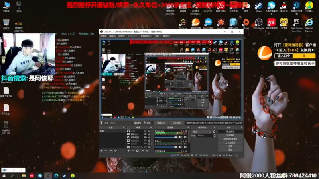The image size is (319, 179).
Task: Open the scene transition type dropdown
Action: click(202, 132)
